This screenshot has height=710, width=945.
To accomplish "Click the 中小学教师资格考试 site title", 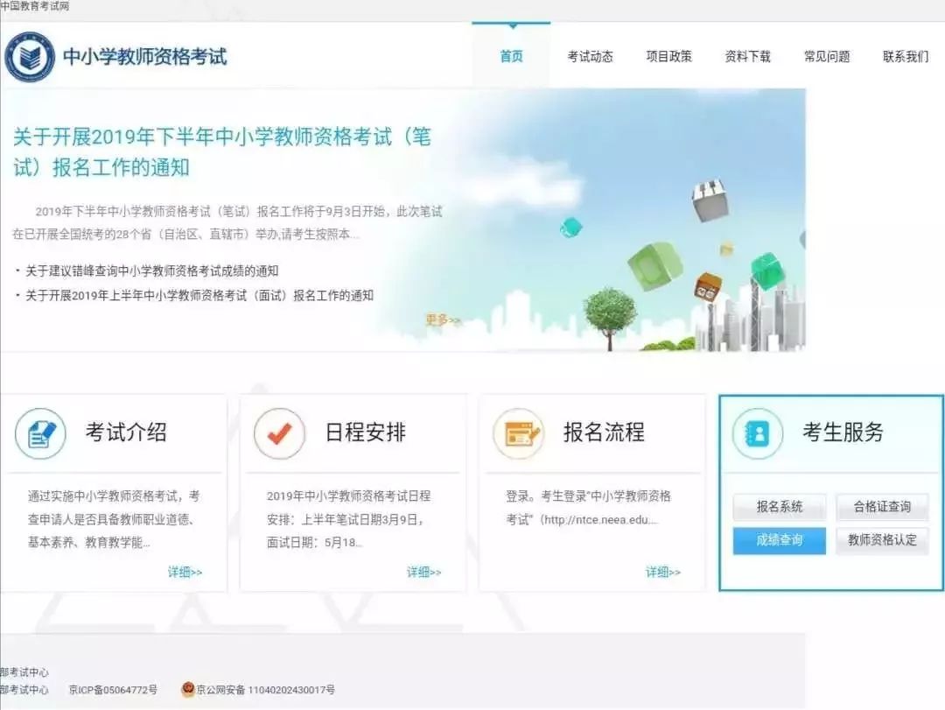I will [145, 57].
